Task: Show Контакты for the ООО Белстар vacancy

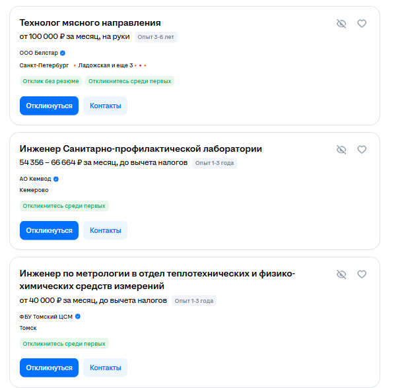Action: (x=106, y=106)
